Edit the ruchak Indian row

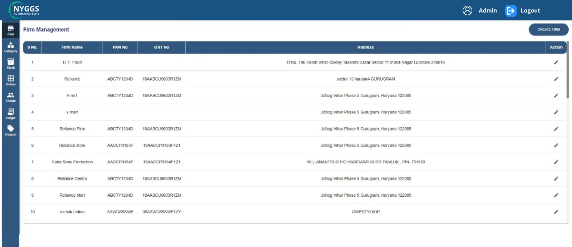click(556, 212)
